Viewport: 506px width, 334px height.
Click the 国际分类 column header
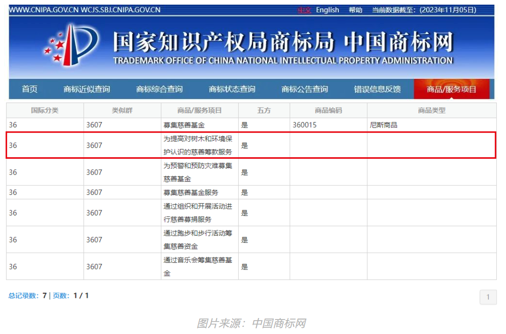click(x=45, y=110)
